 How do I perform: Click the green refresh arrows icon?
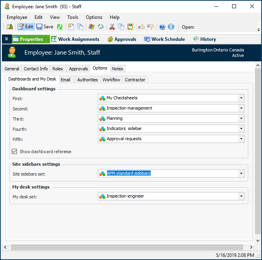(x=60, y=27)
